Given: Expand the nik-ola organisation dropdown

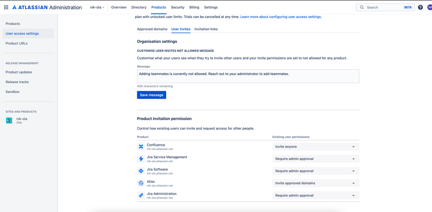Looking at the screenshot, I should 97,7.
